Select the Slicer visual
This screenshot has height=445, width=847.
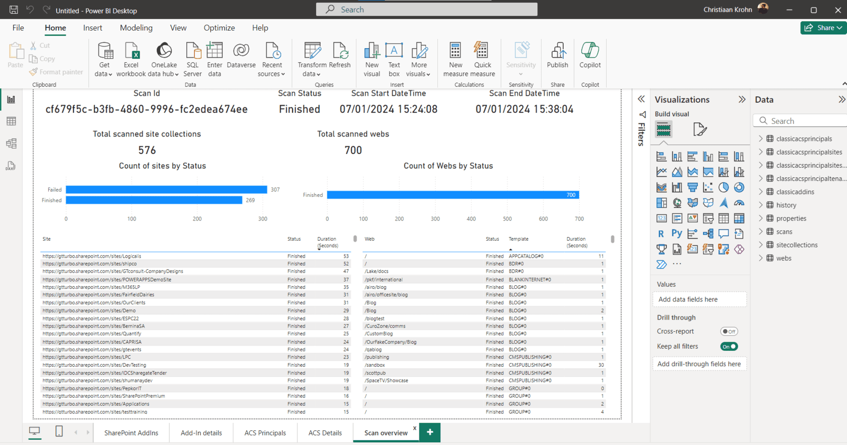[708, 218]
